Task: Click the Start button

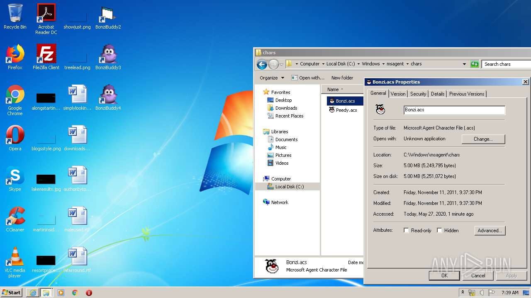Action: click(x=11, y=293)
